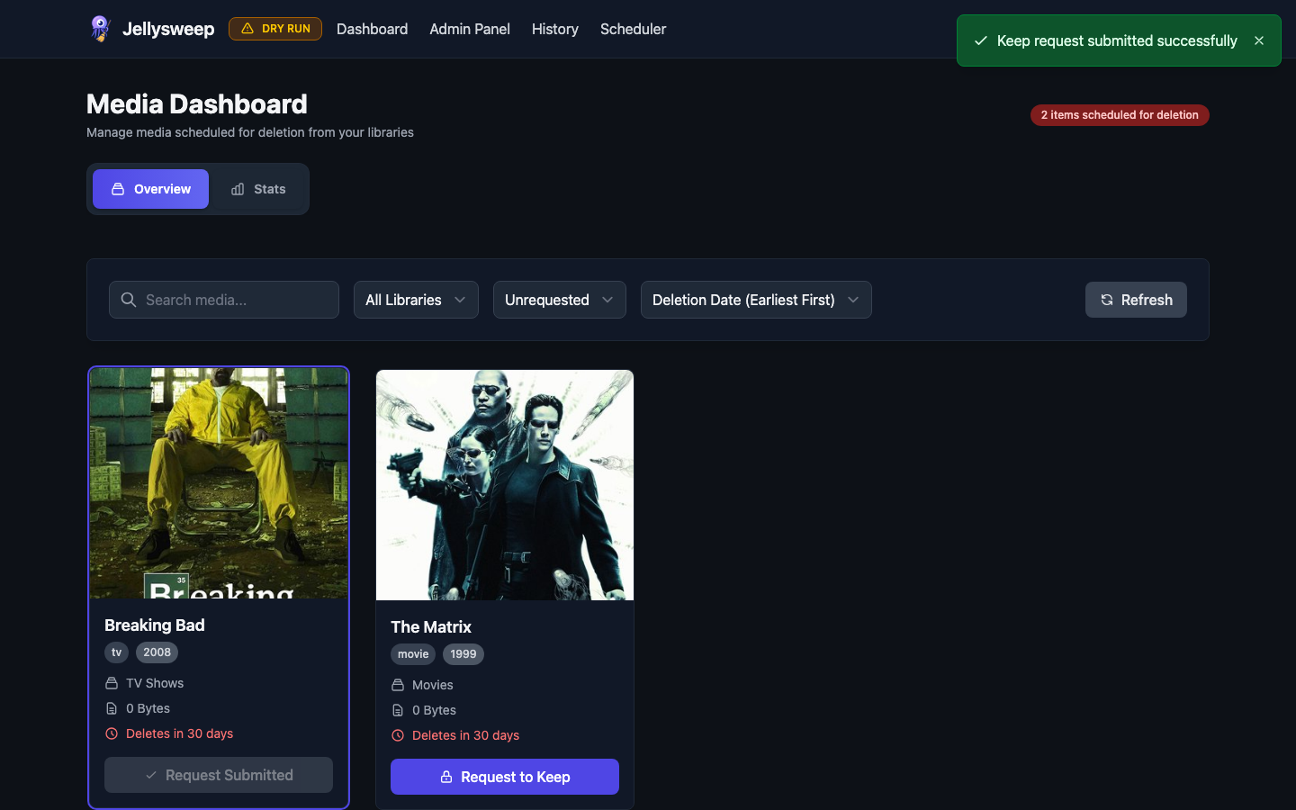Click the magnifier icon in search box

(x=129, y=300)
